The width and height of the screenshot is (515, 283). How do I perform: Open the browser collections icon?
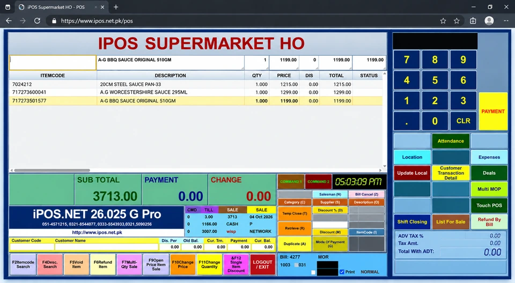[473, 21]
